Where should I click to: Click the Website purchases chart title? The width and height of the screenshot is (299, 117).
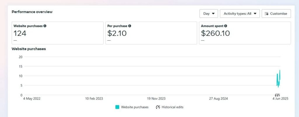coord(29,49)
